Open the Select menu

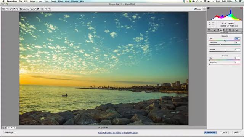(53, 2)
